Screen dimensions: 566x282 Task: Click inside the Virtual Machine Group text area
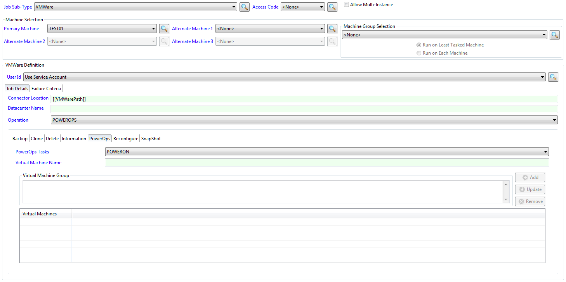click(x=263, y=192)
